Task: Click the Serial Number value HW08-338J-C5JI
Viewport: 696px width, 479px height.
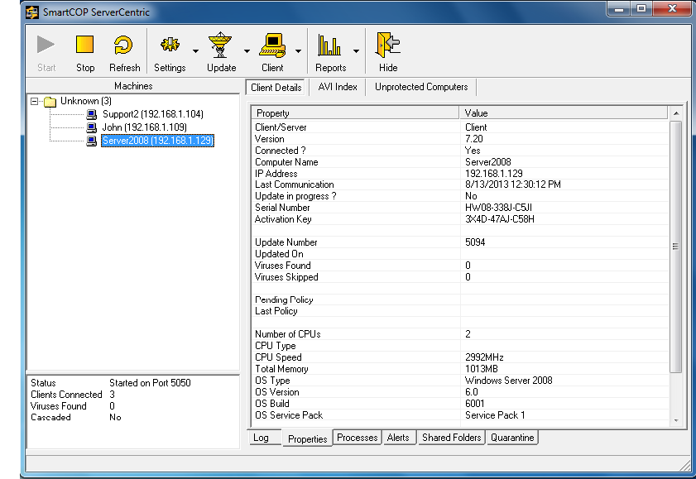Action: click(498, 208)
